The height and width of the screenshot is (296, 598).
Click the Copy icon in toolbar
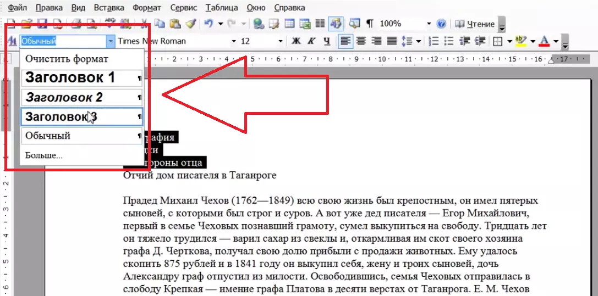click(160, 24)
